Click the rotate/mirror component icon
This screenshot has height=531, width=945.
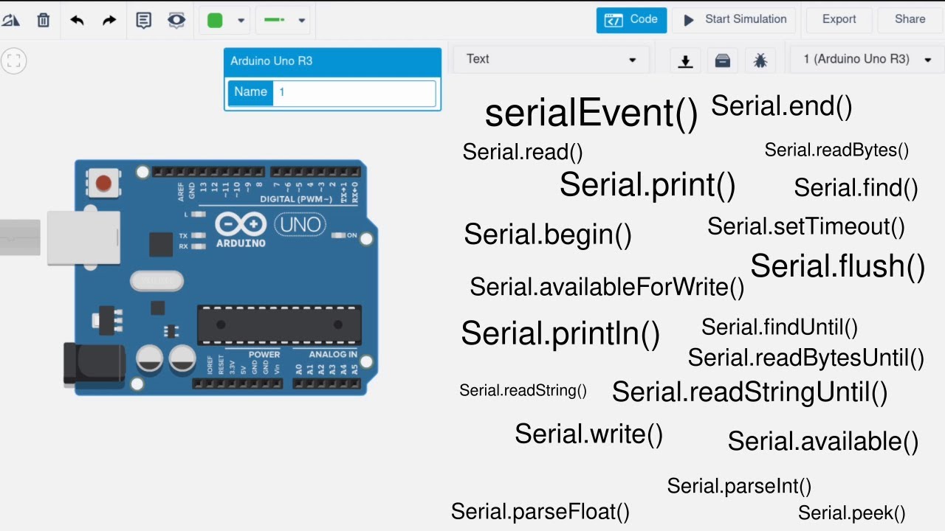[x=10, y=21]
